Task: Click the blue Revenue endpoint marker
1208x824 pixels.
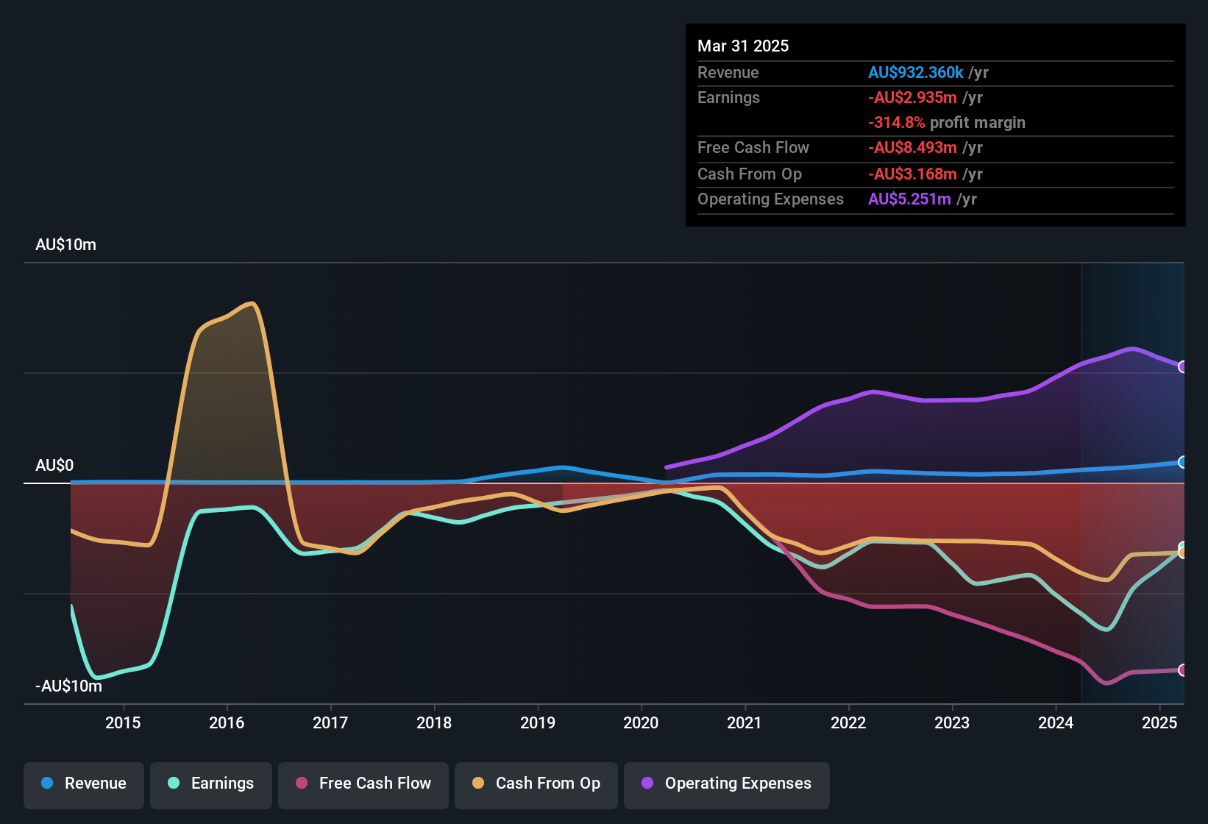Action: pos(1183,462)
